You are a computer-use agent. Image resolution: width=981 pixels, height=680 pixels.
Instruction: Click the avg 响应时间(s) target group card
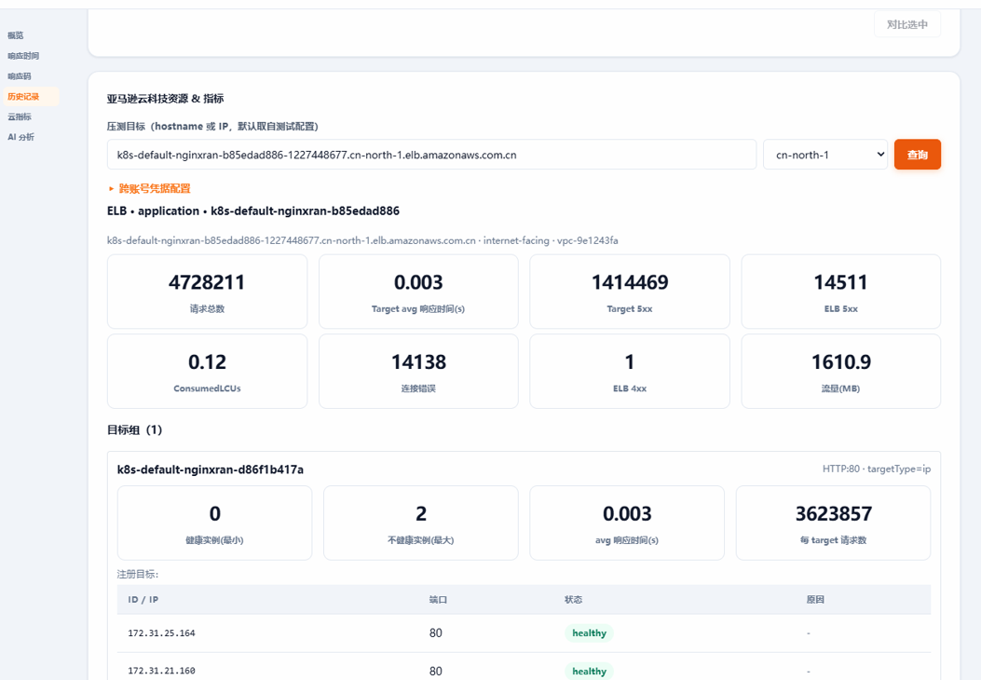pyautogui.click(x=627, y=523)
